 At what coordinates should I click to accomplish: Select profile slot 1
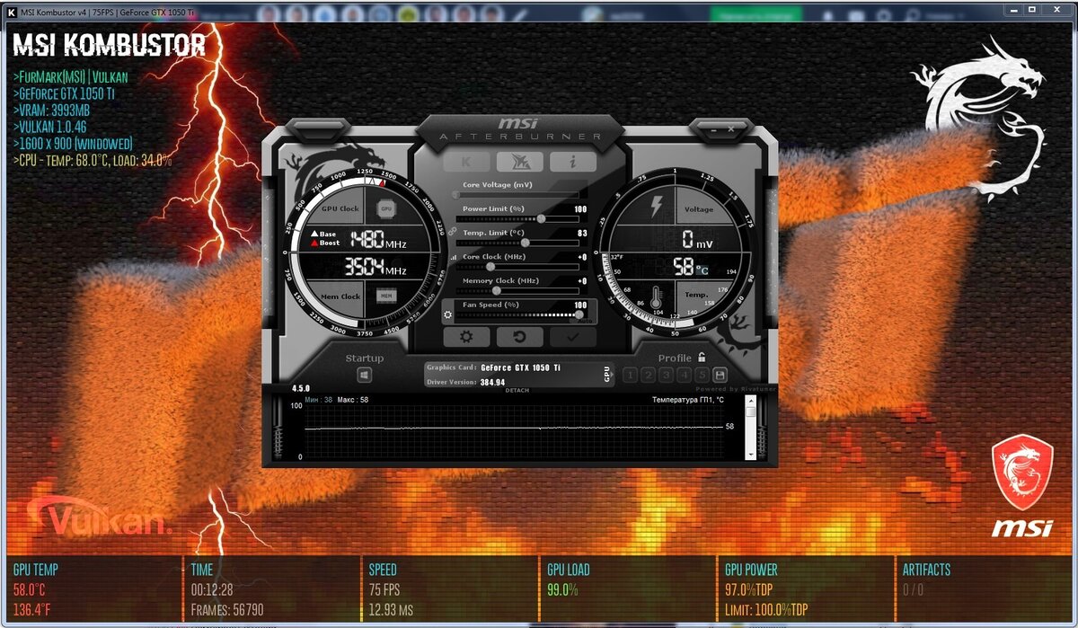630,375
